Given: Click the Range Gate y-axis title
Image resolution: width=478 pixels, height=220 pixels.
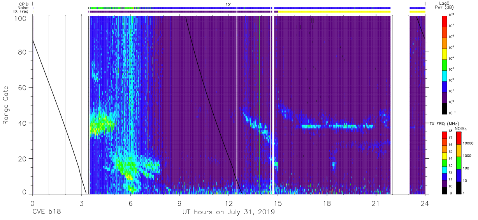Looking at the screenshot, I should 6,105.
